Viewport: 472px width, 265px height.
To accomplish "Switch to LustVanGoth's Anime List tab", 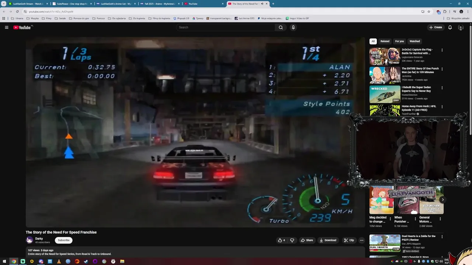I will 116,4.
